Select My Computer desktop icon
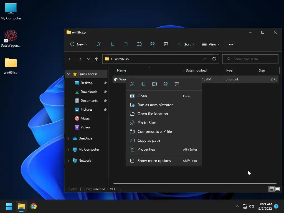Image resolution: width=284 pixels, height=213 pixels. click(11, 12)
